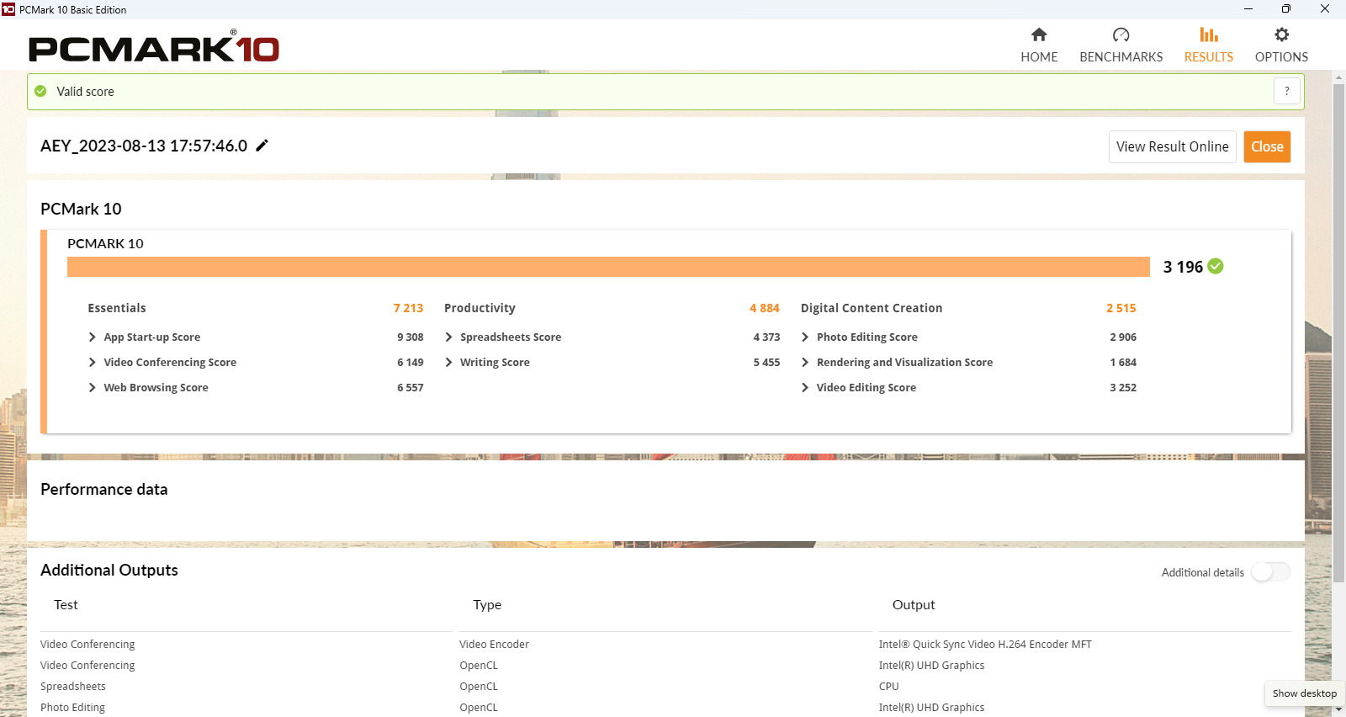The image size is (1346, 717).
Task: Go to the Home tab
Action: pyautogui.click(x=1039, y=45)
